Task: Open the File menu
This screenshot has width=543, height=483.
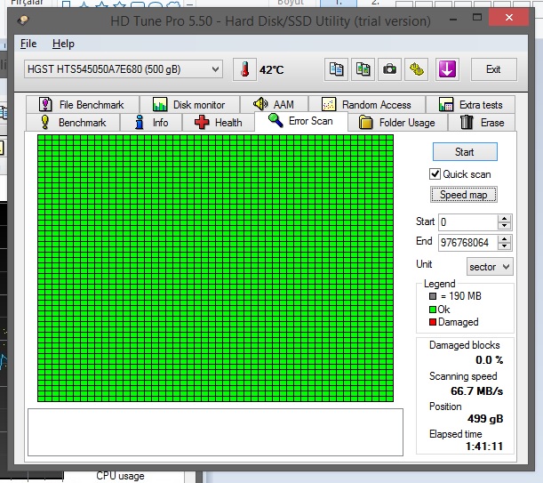Action: [28, 44]
